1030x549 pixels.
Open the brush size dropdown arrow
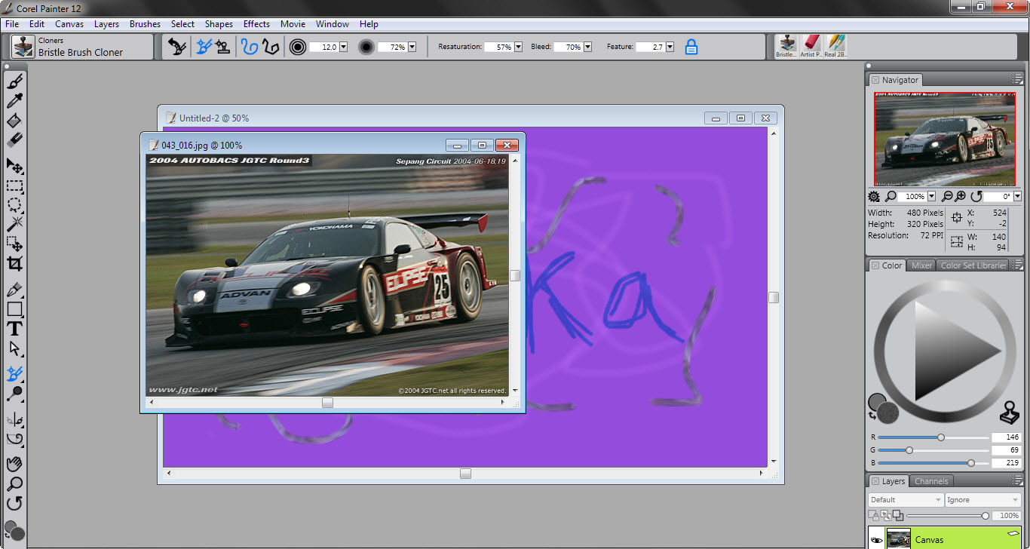click(343, 47)
